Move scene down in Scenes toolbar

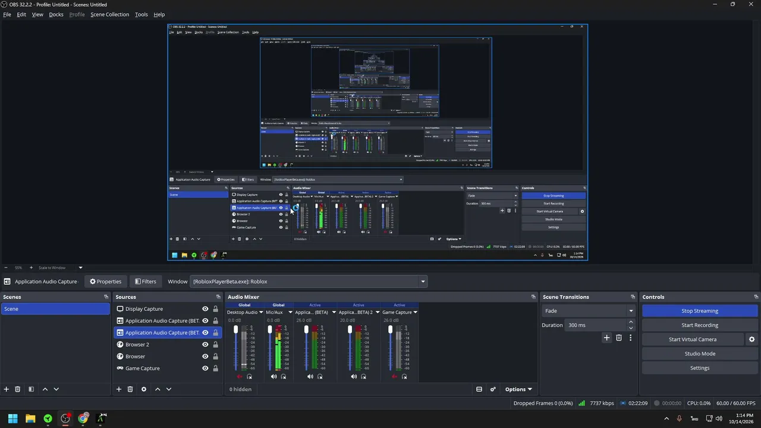click(56, 389)
